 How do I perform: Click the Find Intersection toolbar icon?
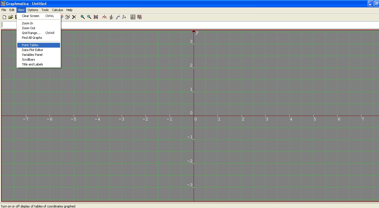point(104,17)
